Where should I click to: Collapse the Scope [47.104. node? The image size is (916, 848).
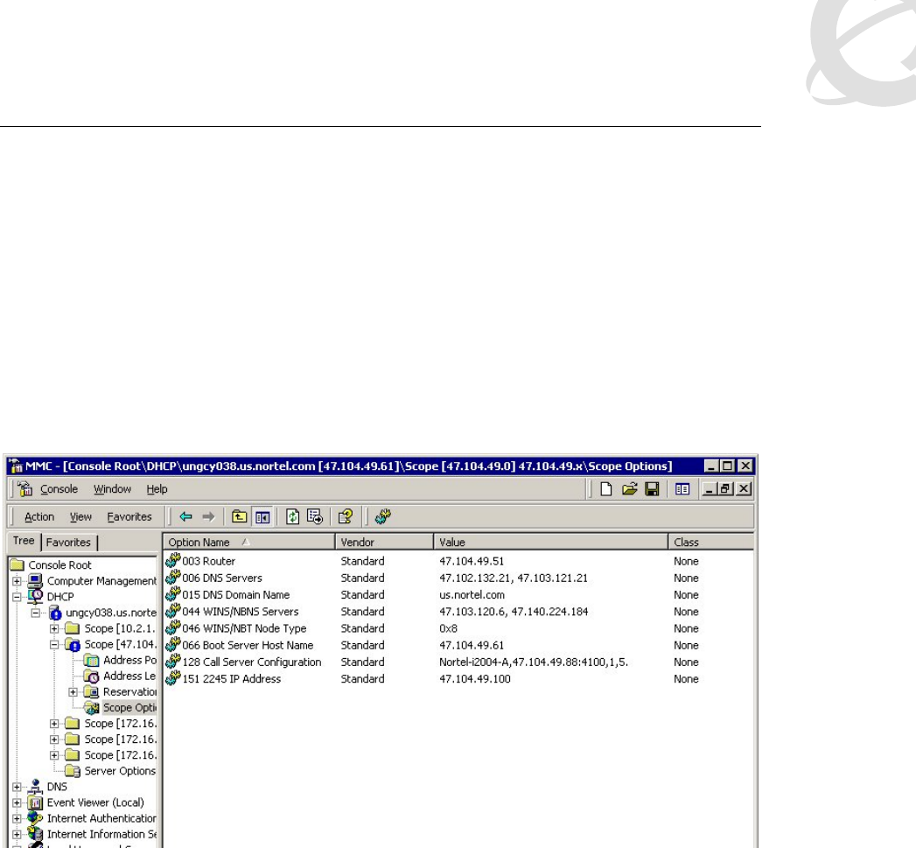(54, 645)
